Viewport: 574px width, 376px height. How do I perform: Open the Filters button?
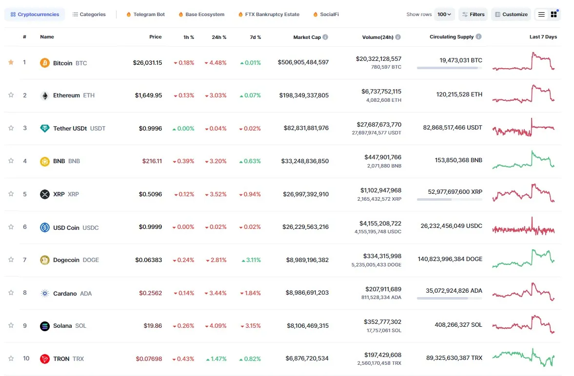pyautogui.click(x=474, y=14)
